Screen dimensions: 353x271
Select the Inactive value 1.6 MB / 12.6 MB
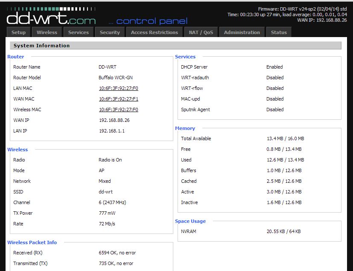point(284,202)
